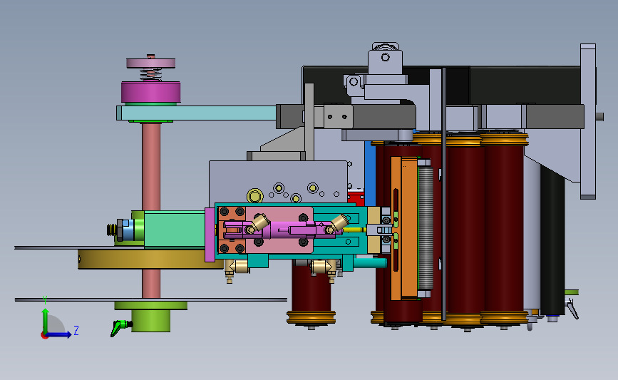Select the pink disc cap above the spring
618x380 pixels.
[x=150, y=63]
